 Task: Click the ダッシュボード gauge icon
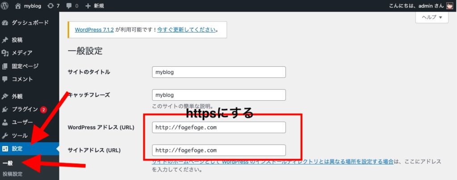(5, 23)
